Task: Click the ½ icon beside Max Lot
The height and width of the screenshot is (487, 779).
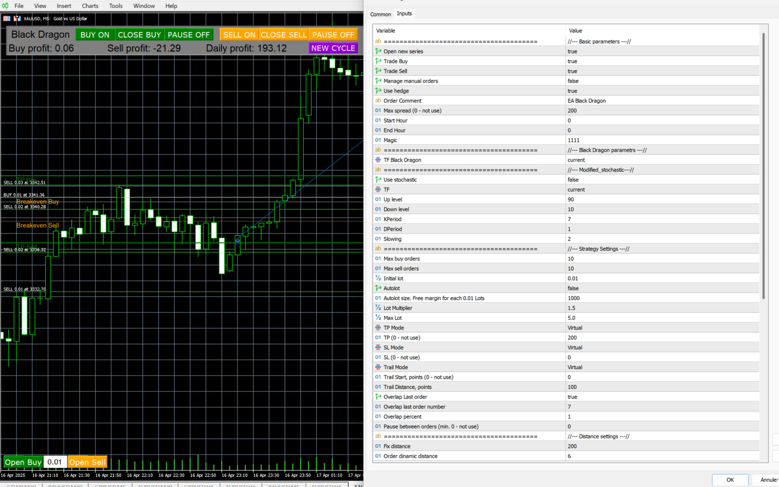Action: click(378, 318)
